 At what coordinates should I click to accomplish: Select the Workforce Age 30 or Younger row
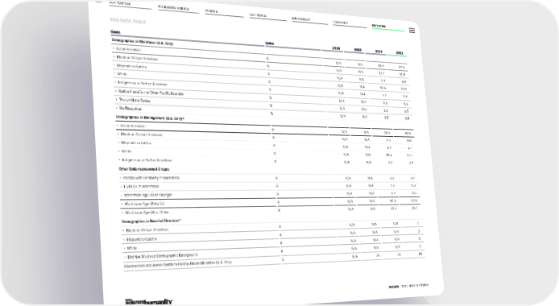270,194
